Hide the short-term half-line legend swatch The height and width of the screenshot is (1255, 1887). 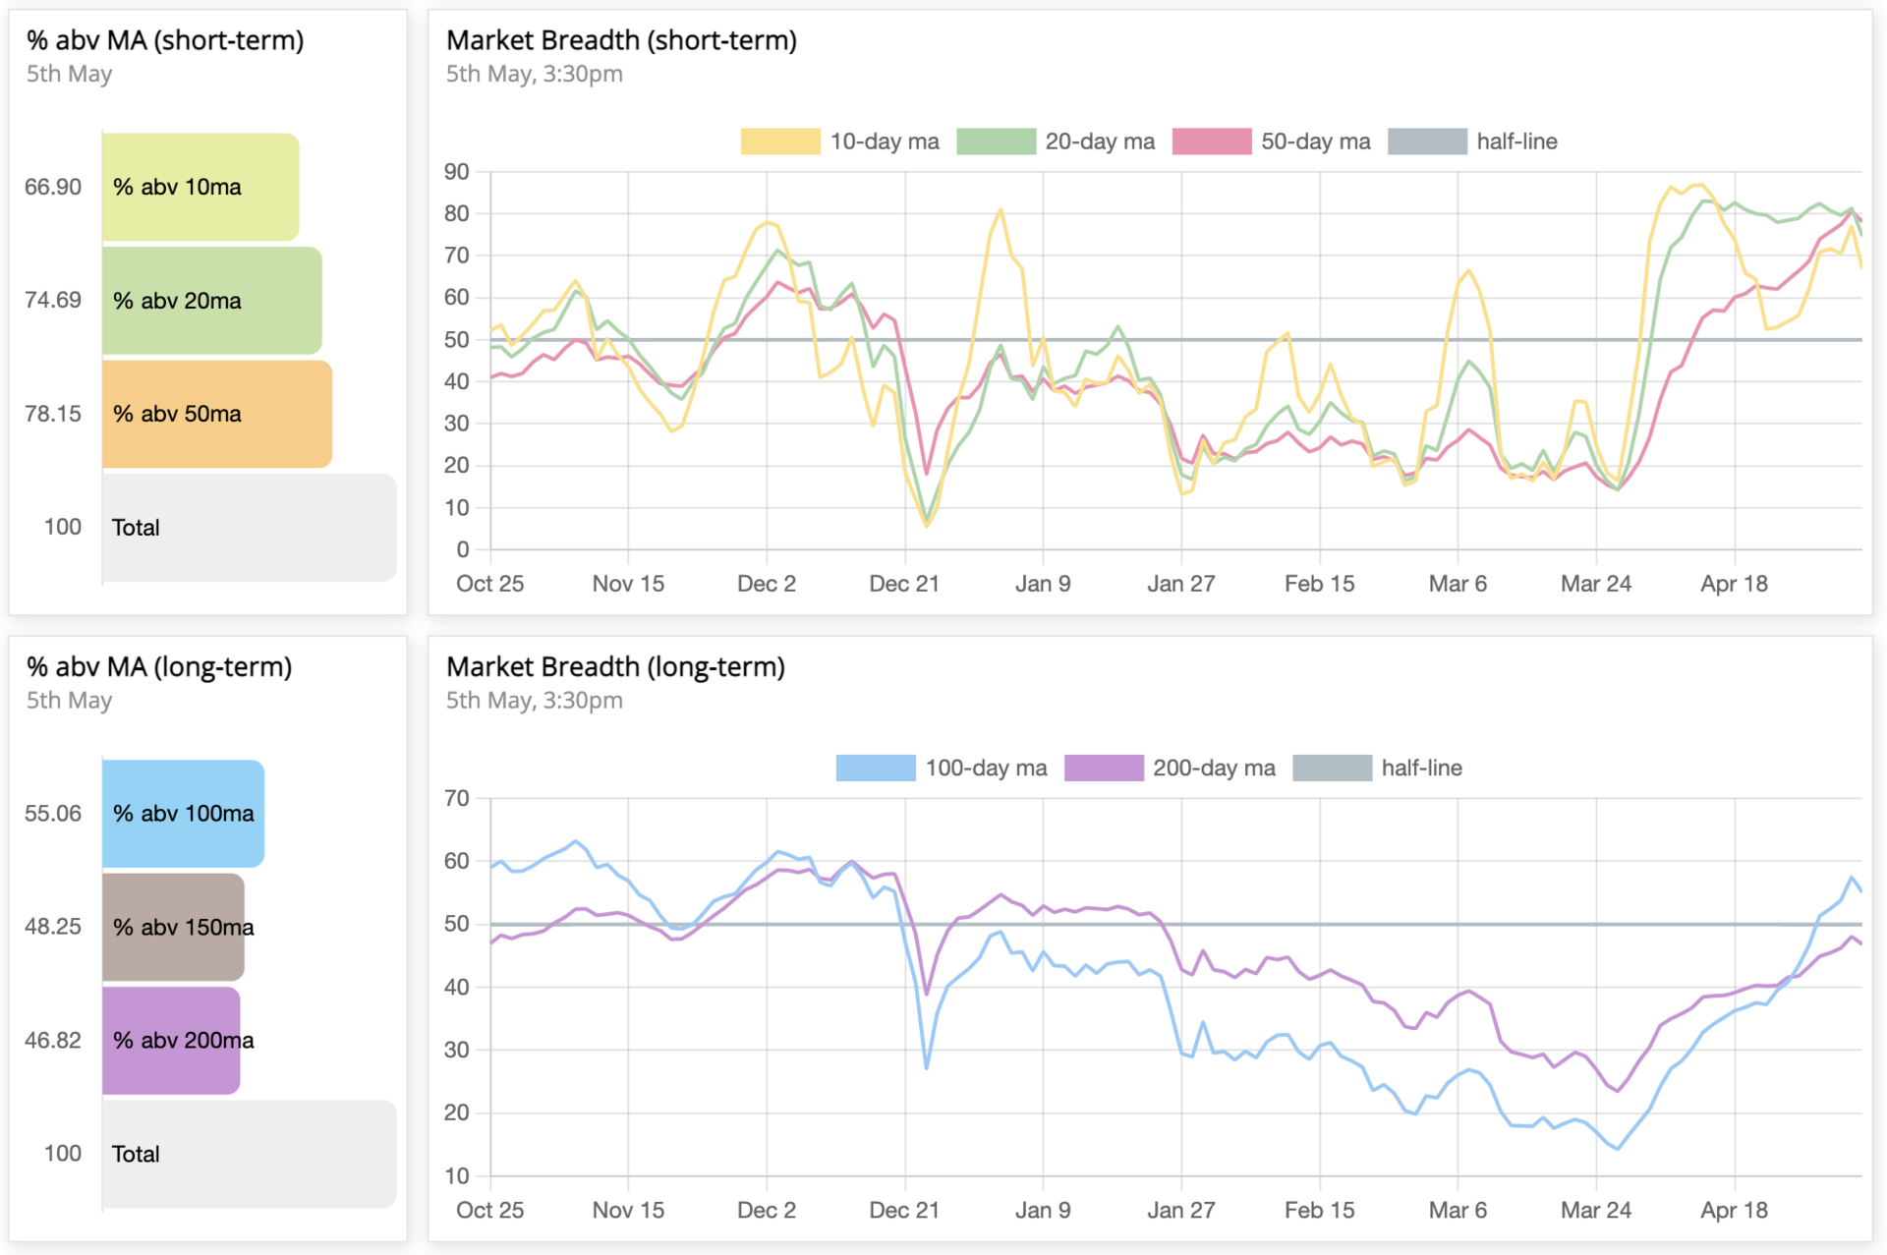[x=1427, y=142]
